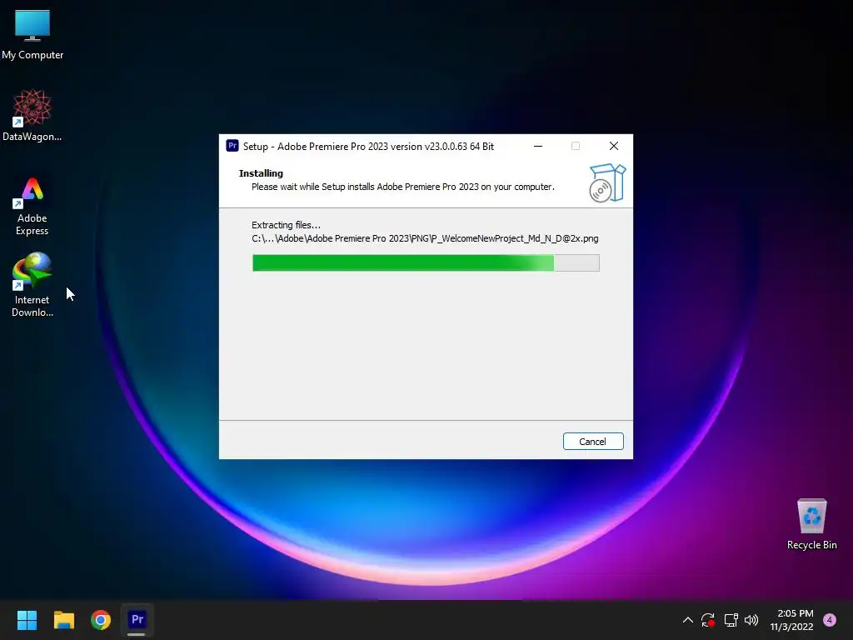853x640 pixels.
Task: Select the Adobe Express desktop shortcut
Action: click(32, 207)
